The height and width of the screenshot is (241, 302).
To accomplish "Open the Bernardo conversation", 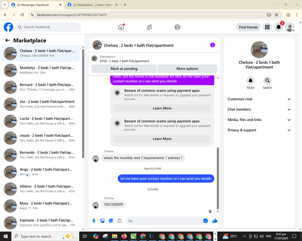I will click(x=41, y=155).
